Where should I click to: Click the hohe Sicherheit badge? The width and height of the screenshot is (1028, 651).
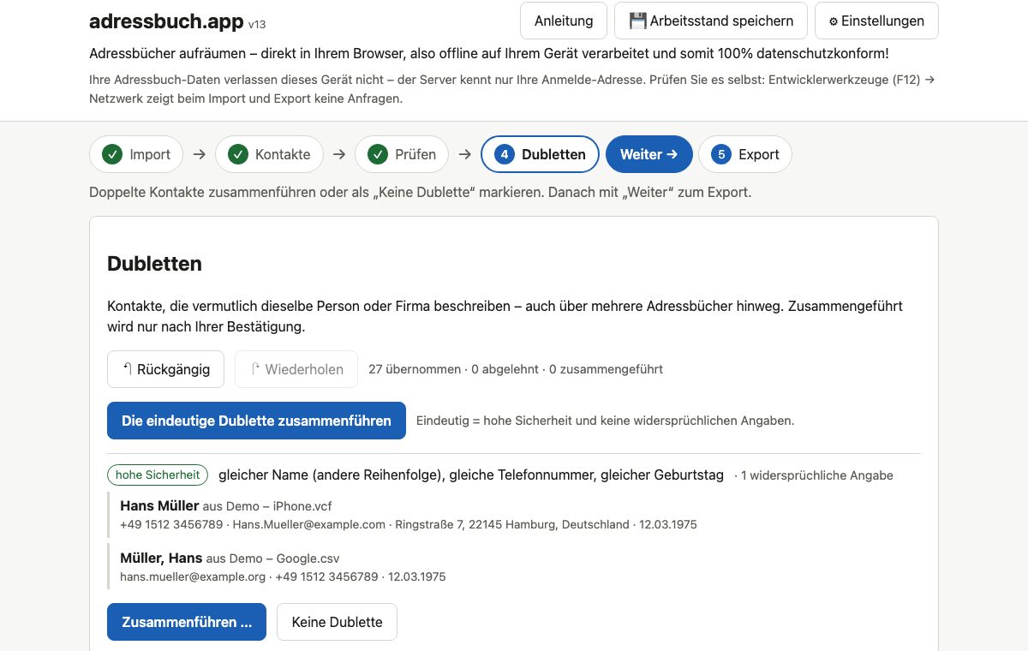pos(158,475)
